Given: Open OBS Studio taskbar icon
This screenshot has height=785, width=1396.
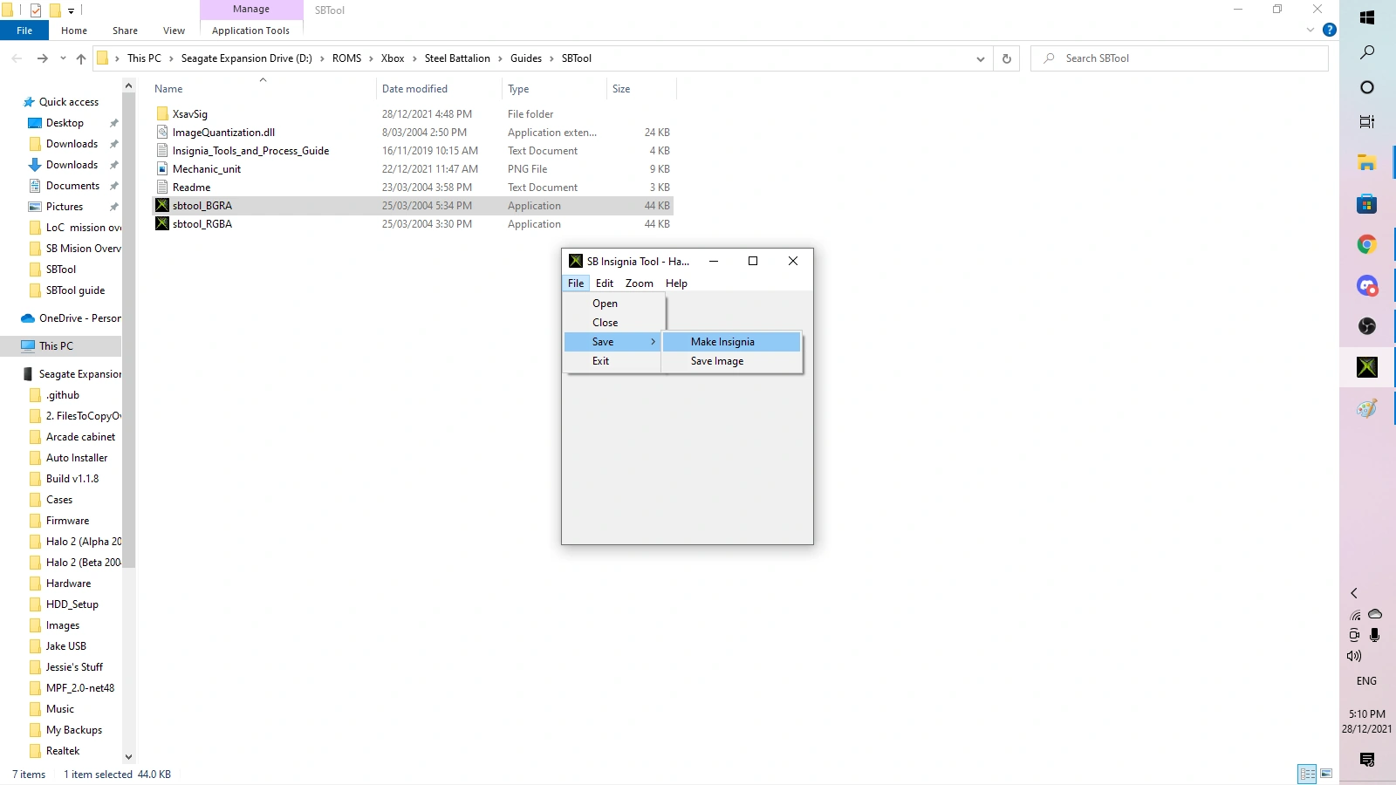Looking at the screenshot, I should (x=1367, y=326).
